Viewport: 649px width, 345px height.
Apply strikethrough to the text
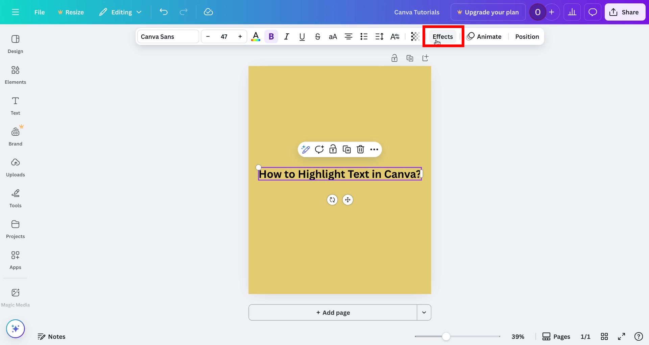(317, 36)
